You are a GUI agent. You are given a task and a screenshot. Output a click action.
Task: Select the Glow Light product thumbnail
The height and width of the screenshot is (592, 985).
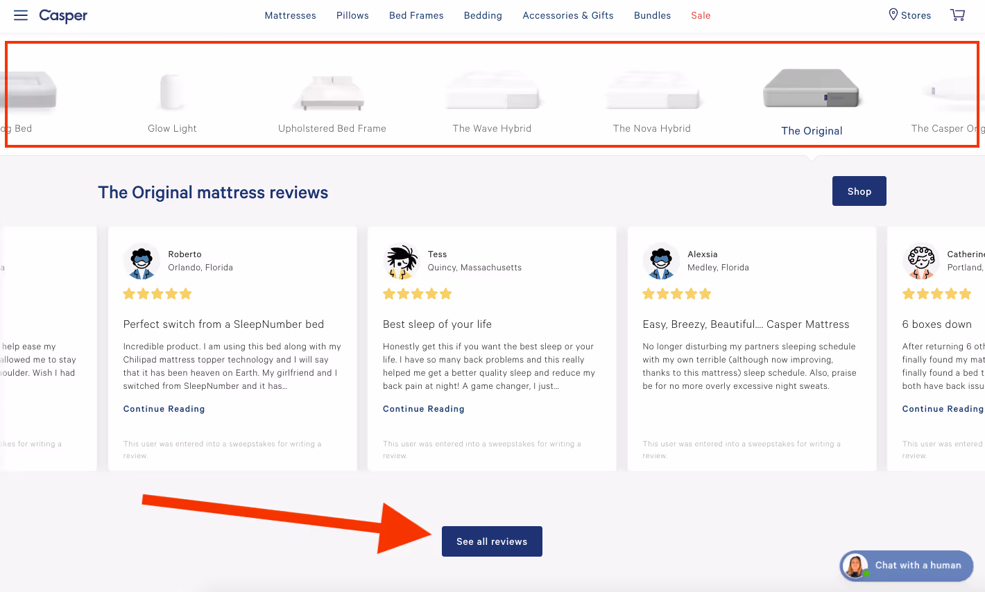(172, 92)
